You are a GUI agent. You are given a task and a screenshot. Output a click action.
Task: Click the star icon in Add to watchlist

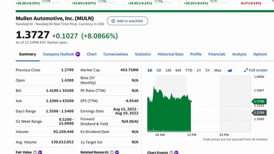tap(113, 21)
